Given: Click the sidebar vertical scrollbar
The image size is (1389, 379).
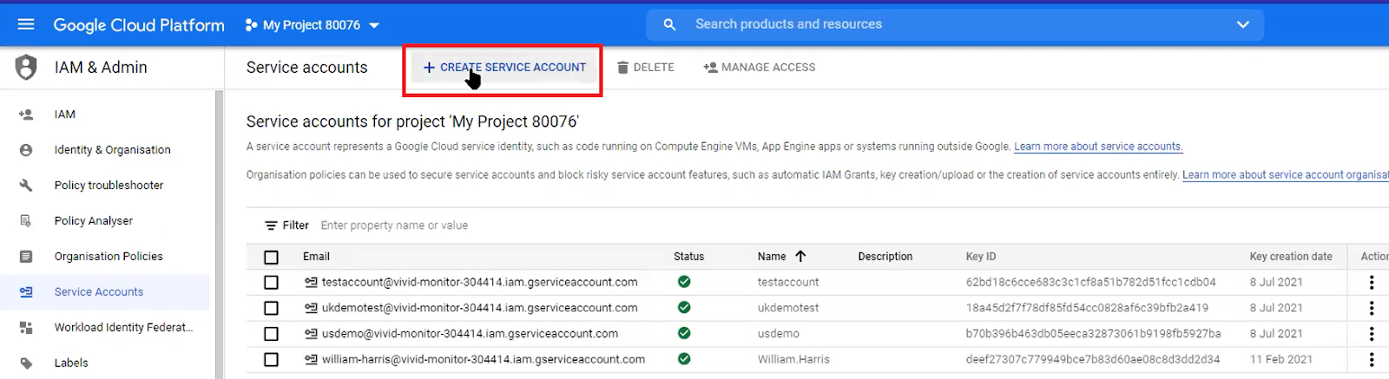Looking at the screenshot, I should [x=219, y=234].
